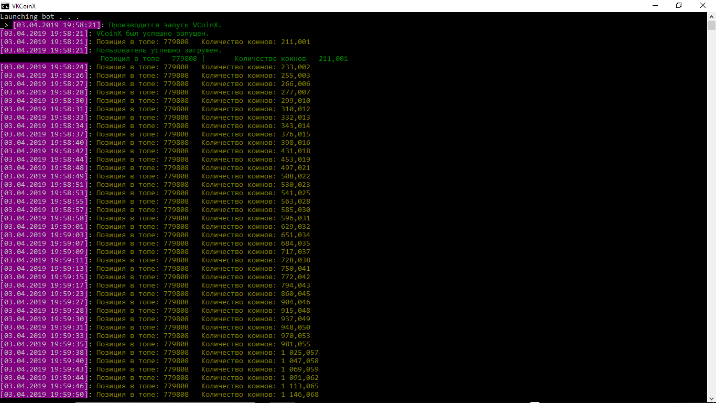
Task: Click the empty scrollbar track below the thumb
Action: tap(711, 210)
